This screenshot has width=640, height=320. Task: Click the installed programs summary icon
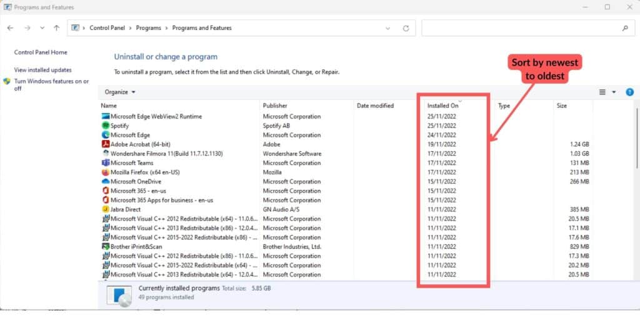tap(119, 296)
